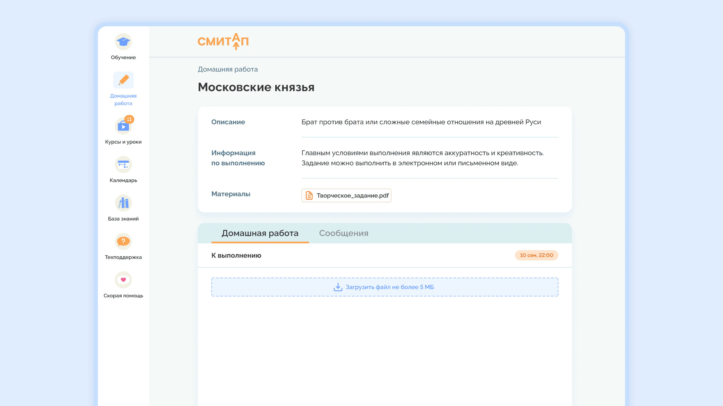Click the PDF document icon in Материалы

(309, 195)
